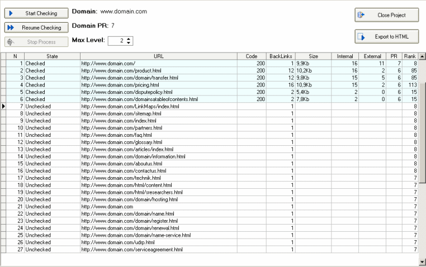Click the Start Checking button
The height and width of the screenshot is (267, 426).
36,13
